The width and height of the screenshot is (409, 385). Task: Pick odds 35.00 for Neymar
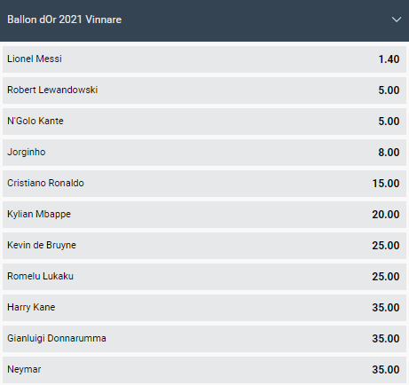386,370
